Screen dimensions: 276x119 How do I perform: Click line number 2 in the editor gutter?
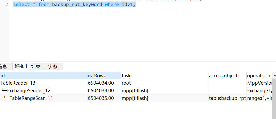[7, 5]
